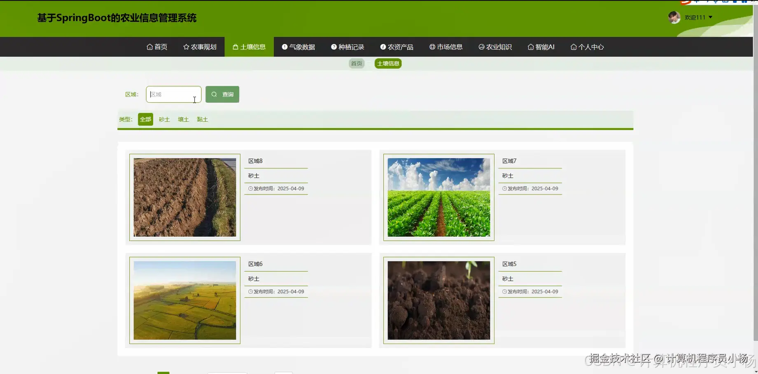
Task: Click the 区域8 card title
Action: tap(255, 161)
